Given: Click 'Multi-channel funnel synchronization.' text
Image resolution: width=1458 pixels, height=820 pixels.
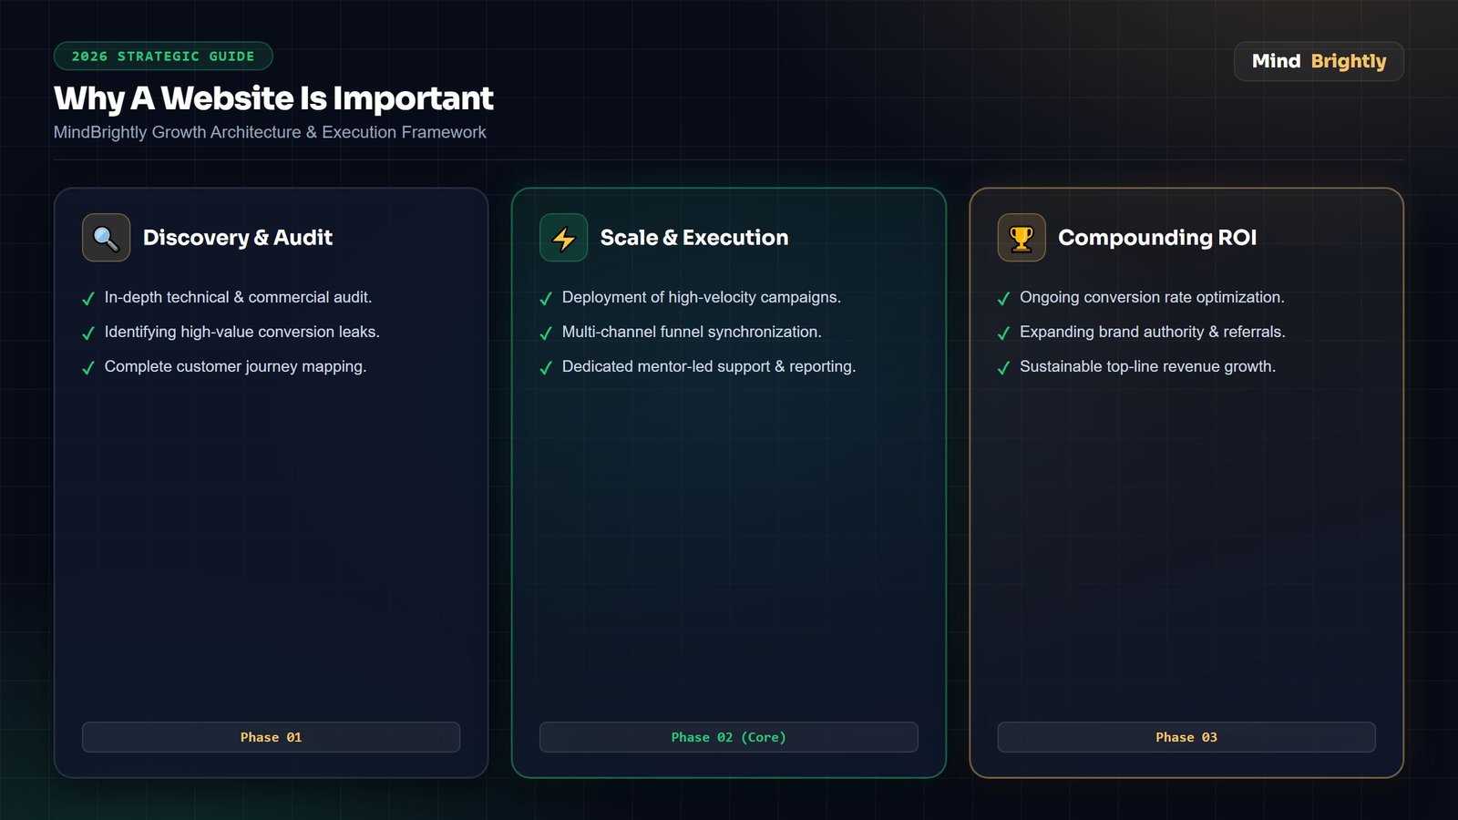Looking at the screenshot, I should click(692, 332).
